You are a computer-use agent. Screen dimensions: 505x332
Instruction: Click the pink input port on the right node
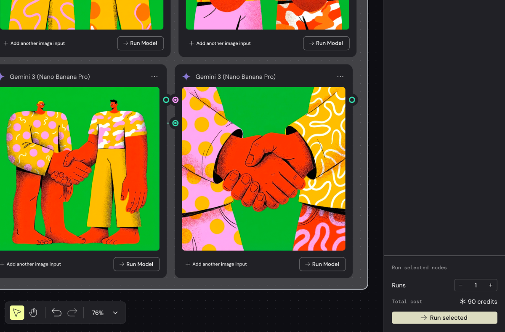(175, 100)
